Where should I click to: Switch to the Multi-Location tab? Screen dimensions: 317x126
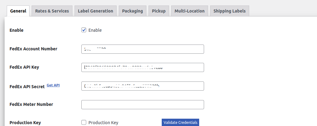(189, 11)
